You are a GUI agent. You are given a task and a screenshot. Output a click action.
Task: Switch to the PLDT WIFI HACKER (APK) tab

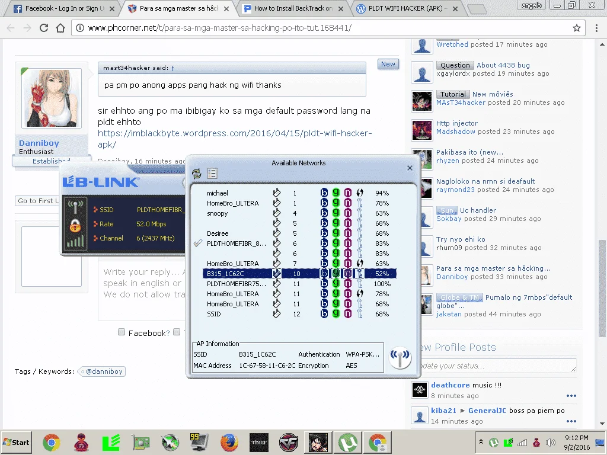click(x=407, y=8)
